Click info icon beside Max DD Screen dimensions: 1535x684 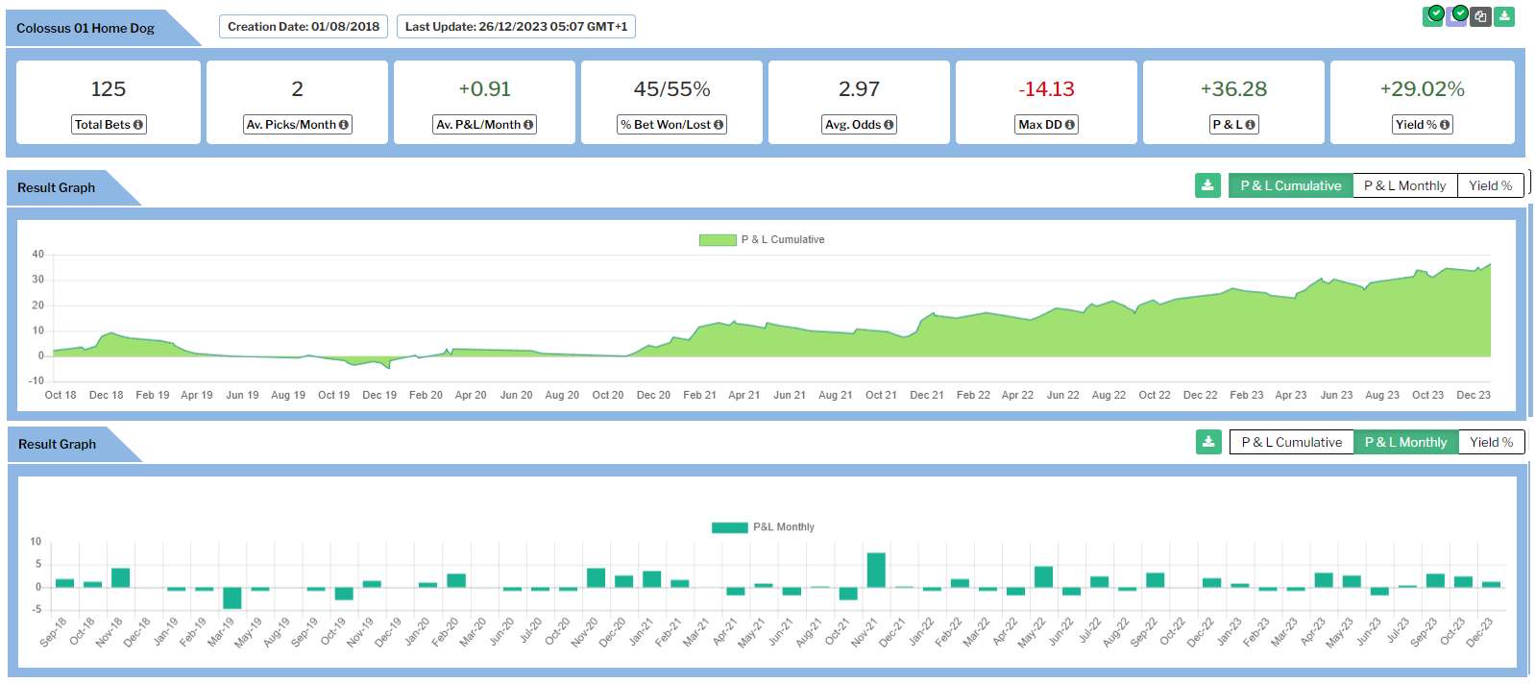point(1069,125)
